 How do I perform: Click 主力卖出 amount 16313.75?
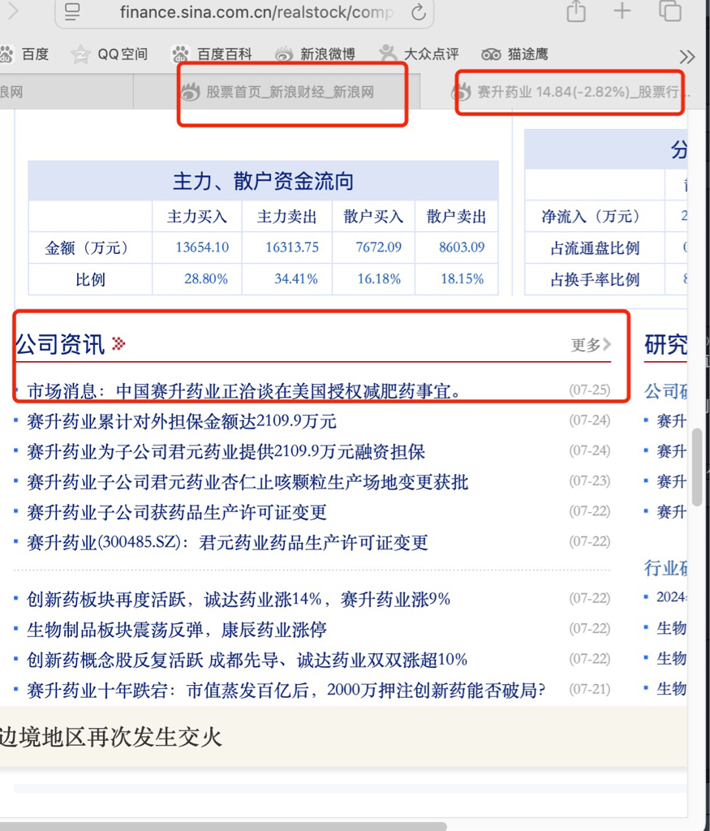(x=292, y=248)
